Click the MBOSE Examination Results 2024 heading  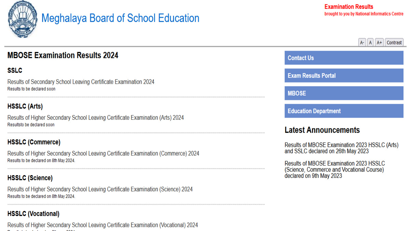(63, 55)
